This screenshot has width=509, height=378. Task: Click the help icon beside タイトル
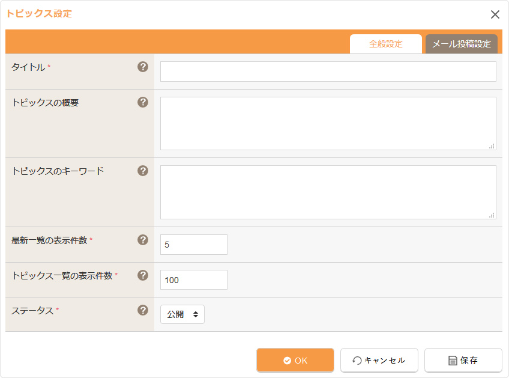coord(143,67)
